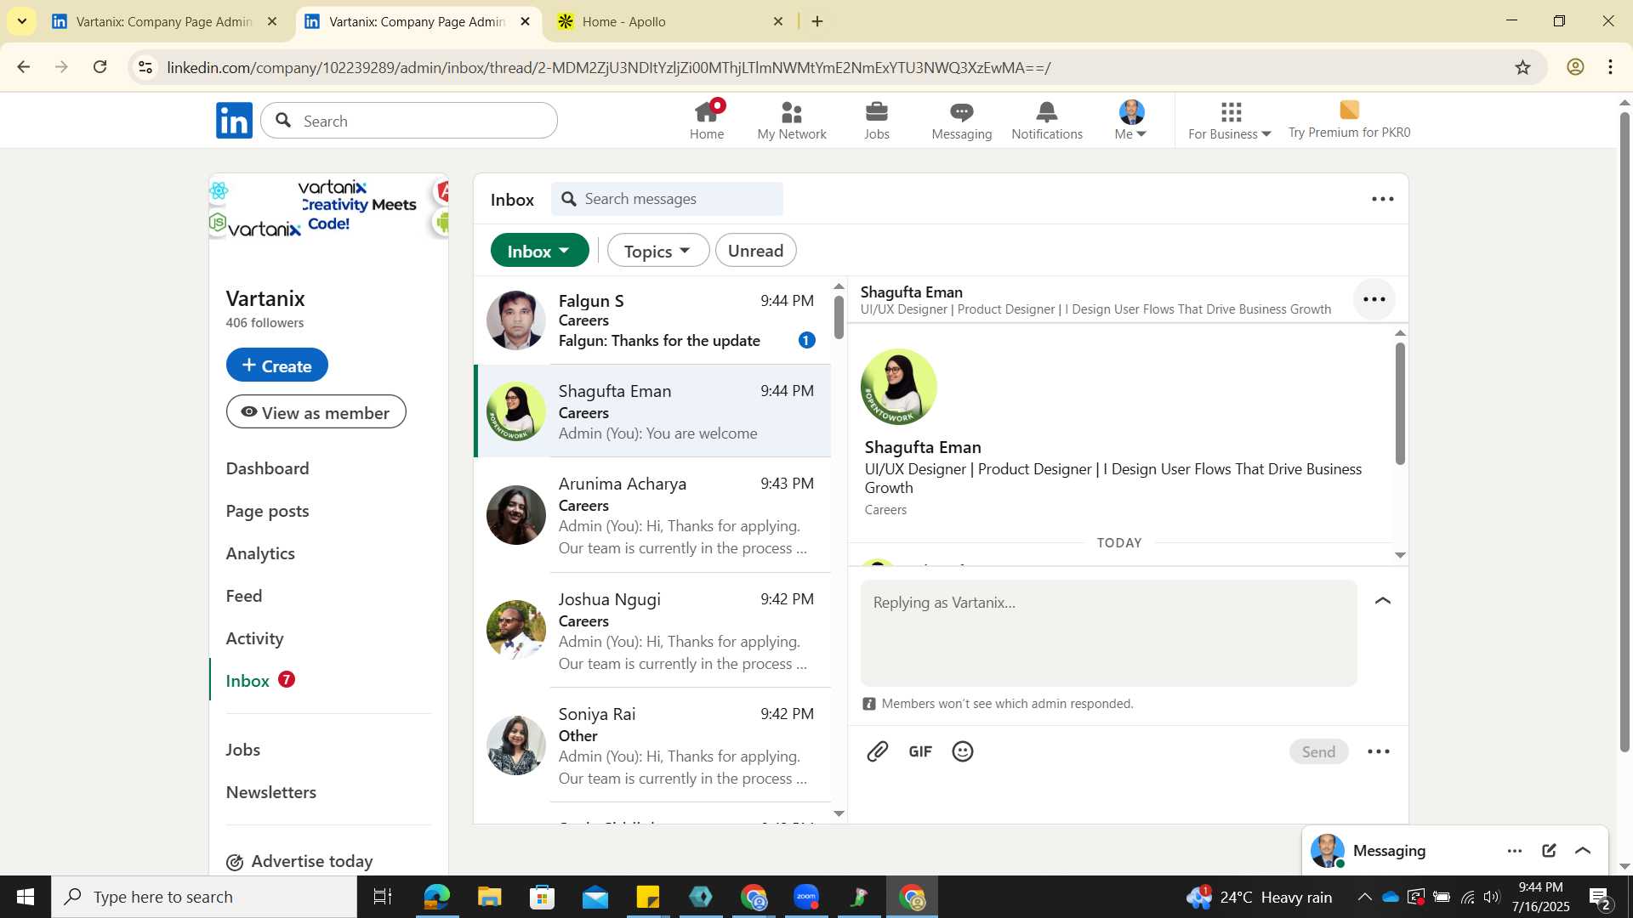Open the tab search dropdown arrow

(x=21, y=21)
